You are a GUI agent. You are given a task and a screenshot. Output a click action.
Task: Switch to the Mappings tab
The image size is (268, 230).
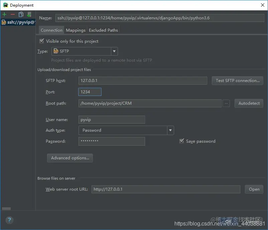(x=76, y=30)
